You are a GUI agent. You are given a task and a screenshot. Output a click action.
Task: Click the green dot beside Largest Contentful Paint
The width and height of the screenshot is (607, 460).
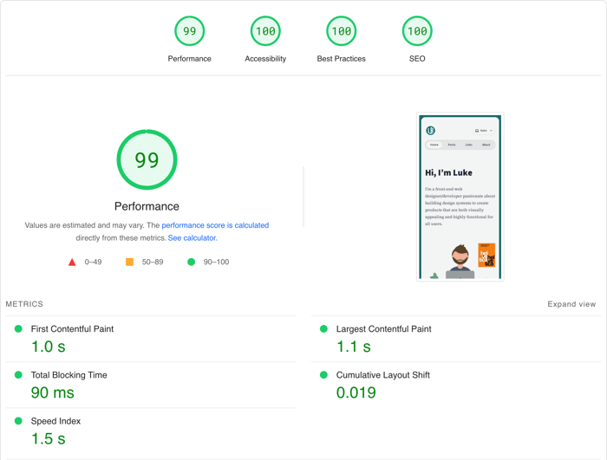323,329
